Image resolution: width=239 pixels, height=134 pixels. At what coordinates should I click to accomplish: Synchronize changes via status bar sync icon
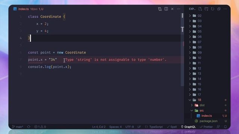[29, 127]
